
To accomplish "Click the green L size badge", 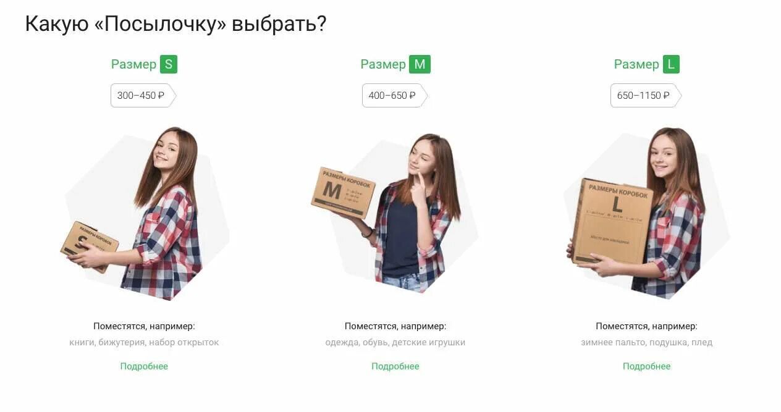I will point(671,64).
